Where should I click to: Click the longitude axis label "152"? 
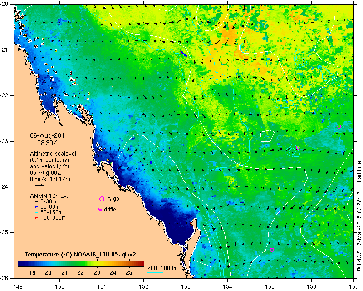[144, 287]
